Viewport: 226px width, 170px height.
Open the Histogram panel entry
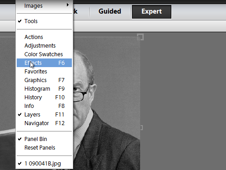click(x=44, y=89)
